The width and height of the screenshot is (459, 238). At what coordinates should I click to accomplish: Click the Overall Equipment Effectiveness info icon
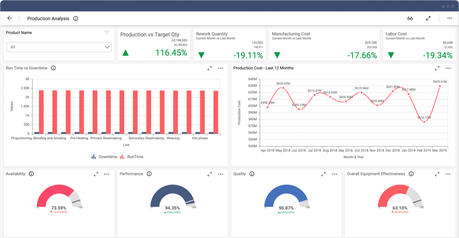coord(411,174)
